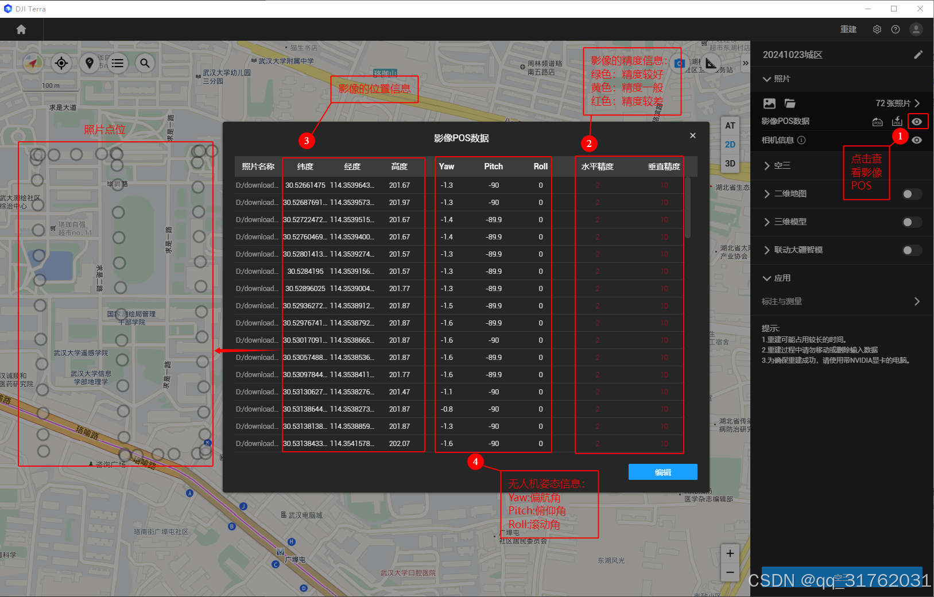The width and height of the screenshot is (934, 597).
Task: Expand the 空三 section
Action: click(767, 165)
